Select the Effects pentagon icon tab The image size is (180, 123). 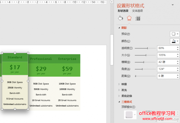[x=129, y=18]
